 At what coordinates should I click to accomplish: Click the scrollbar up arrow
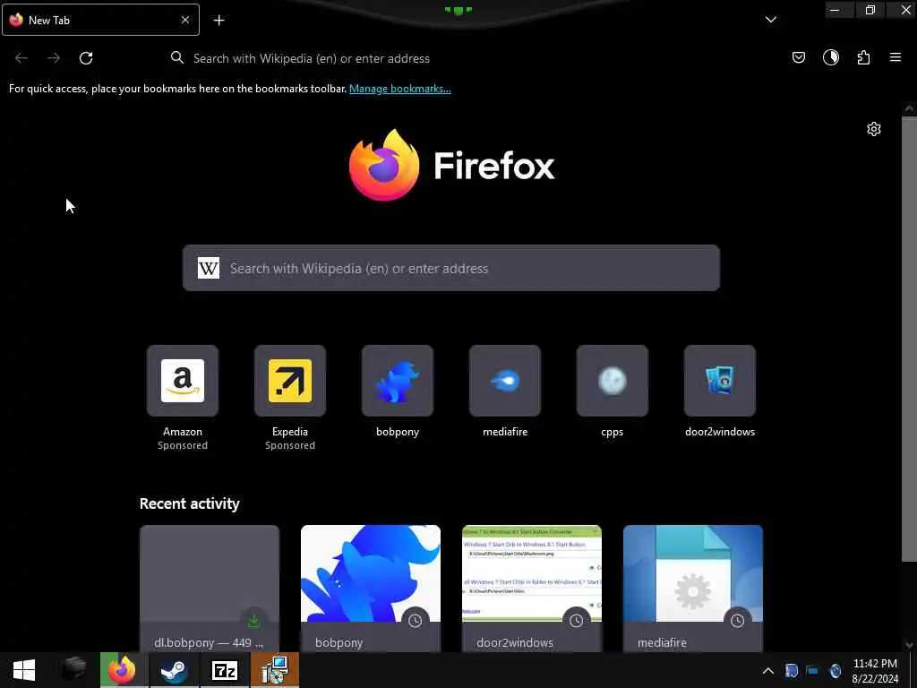point(909,108)
